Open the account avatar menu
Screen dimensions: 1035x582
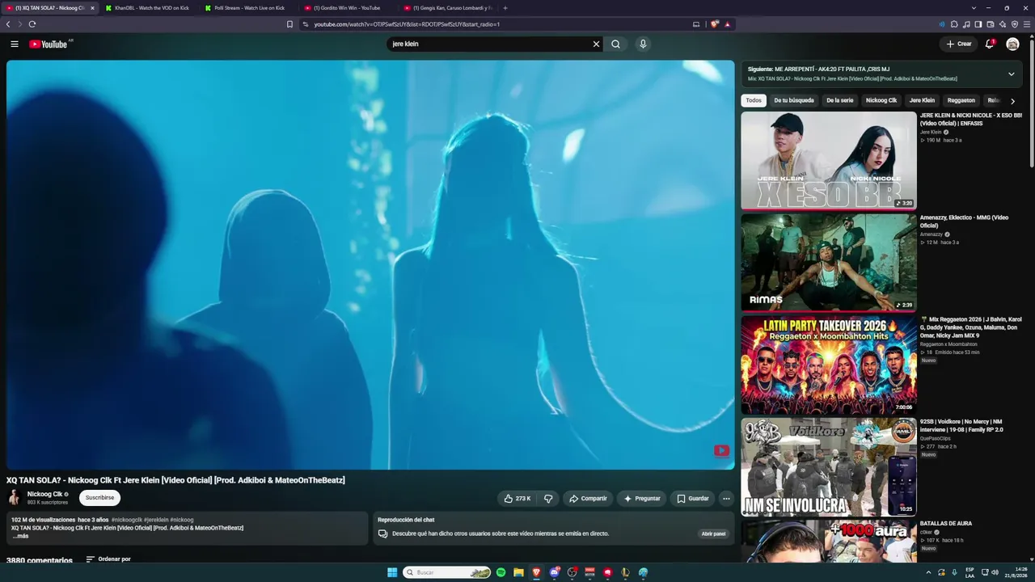tap(1012, 44)
